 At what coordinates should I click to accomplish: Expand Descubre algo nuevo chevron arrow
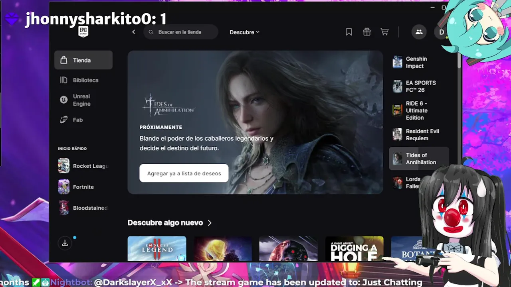210,223
